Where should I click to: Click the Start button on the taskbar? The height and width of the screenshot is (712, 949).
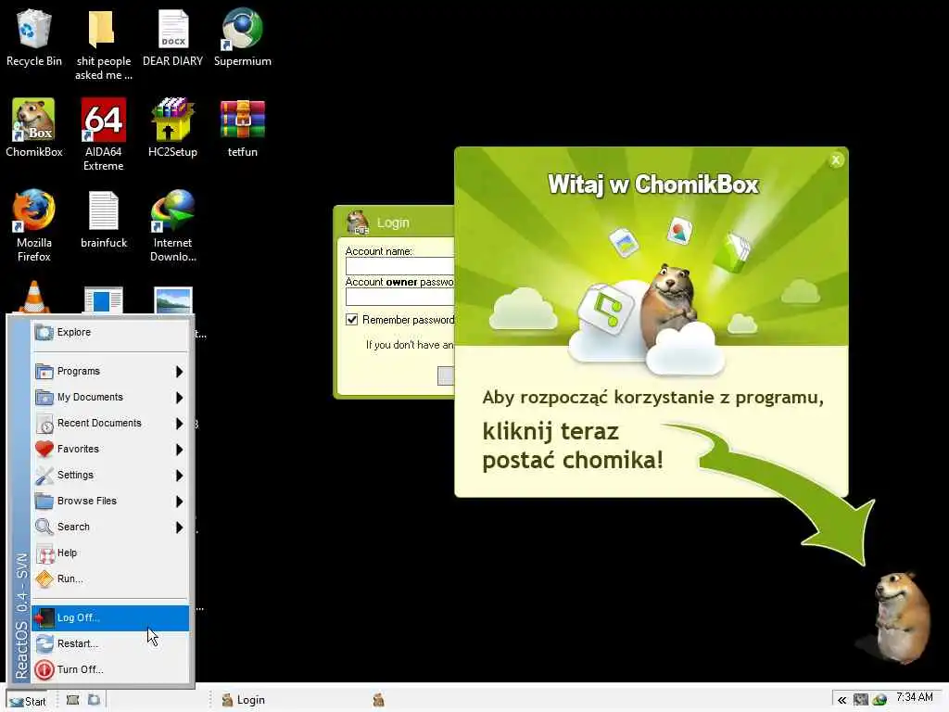[x=28, y=701]
